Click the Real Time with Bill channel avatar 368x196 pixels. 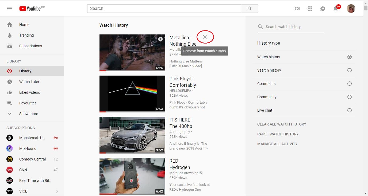pyautogui.click(x=10, y=181)
